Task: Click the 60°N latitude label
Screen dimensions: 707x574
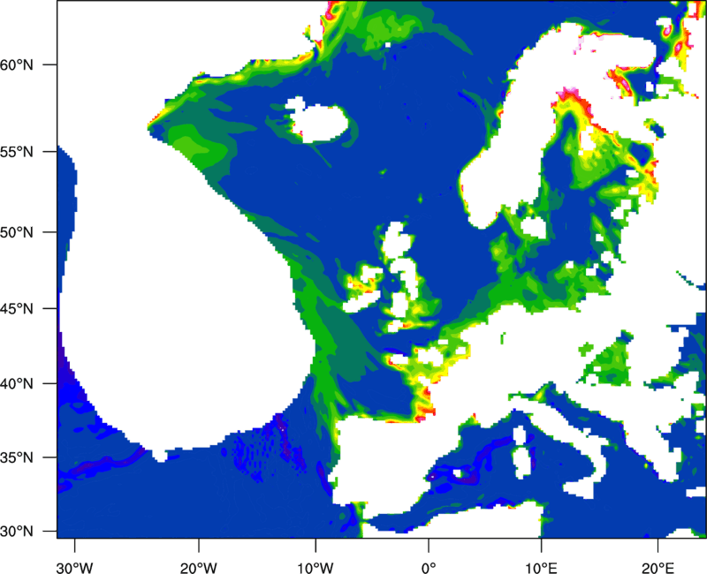Action: coord(17,64)
